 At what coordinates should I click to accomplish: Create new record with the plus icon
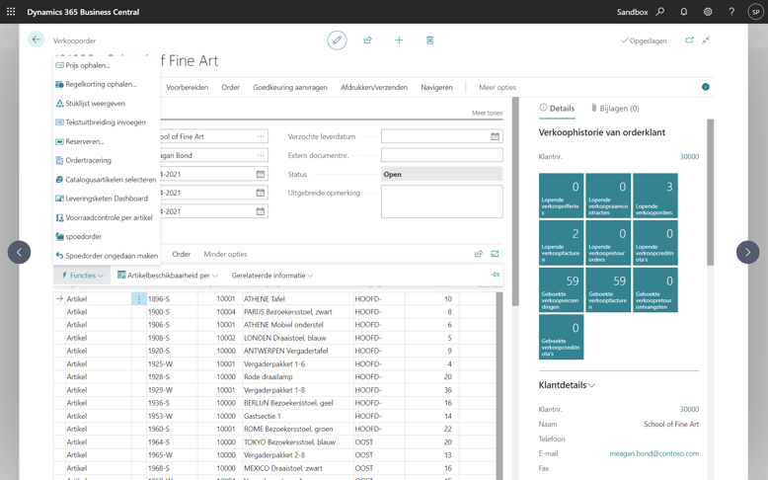399,40
